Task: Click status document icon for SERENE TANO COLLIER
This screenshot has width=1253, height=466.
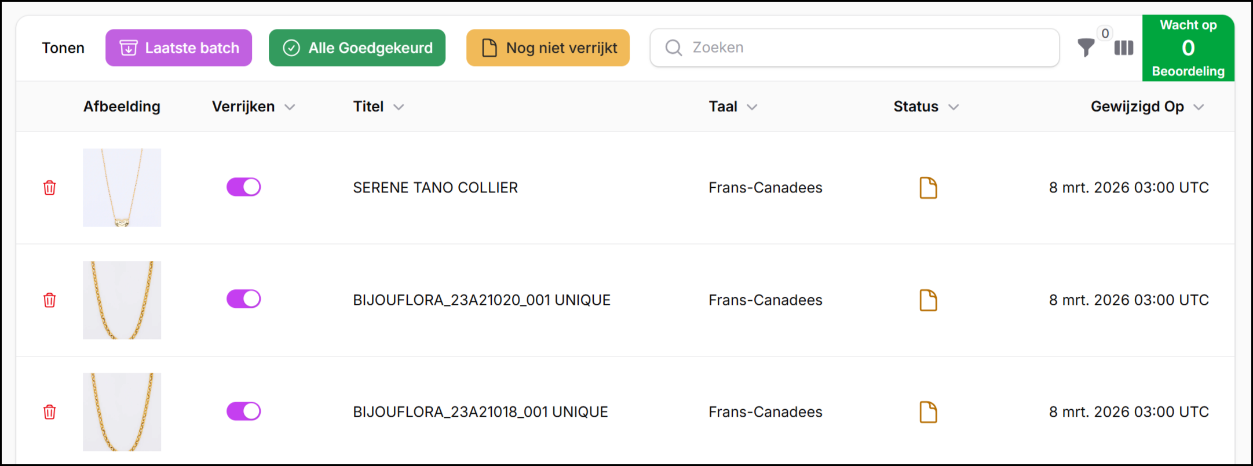Action: (x=928, y=188)
